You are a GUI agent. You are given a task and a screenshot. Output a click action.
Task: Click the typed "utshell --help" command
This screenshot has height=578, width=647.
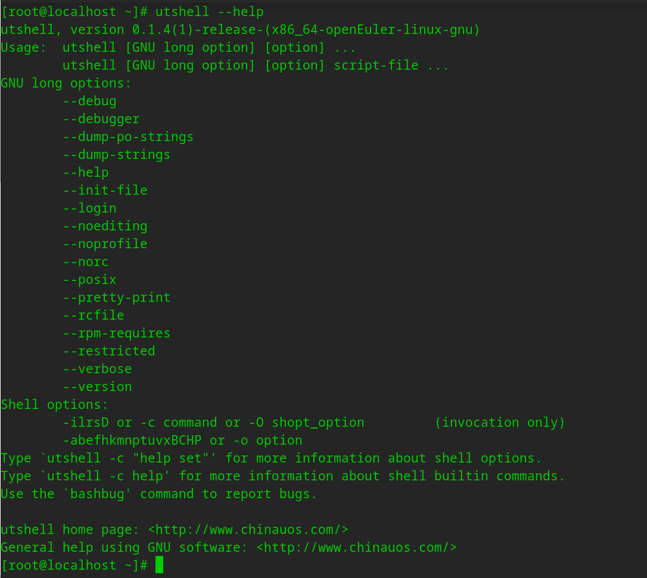point(210,12)
